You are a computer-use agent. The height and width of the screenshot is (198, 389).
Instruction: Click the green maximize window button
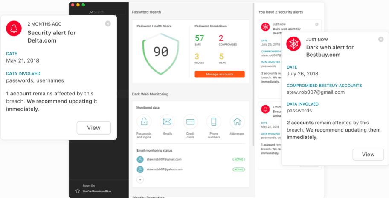(83, 5)
